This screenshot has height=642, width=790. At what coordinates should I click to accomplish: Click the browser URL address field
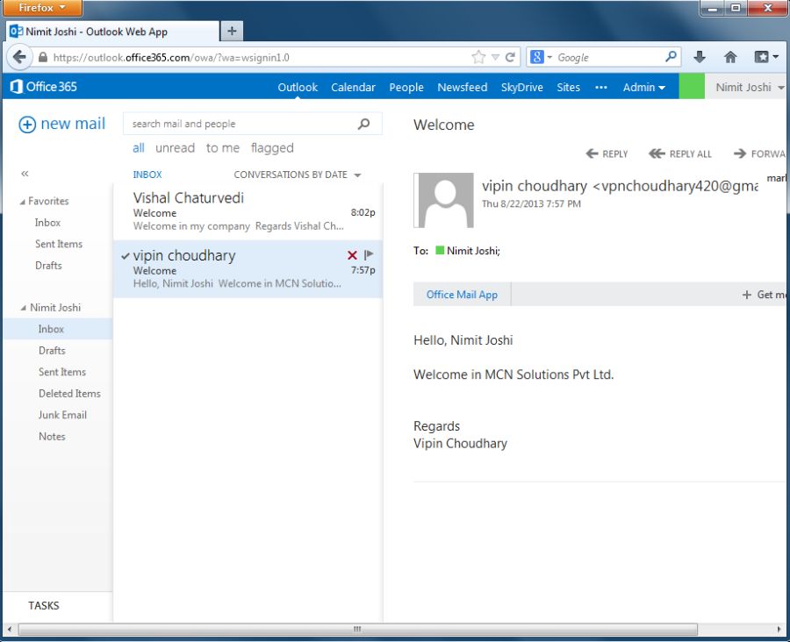click(x=261, y=57)
